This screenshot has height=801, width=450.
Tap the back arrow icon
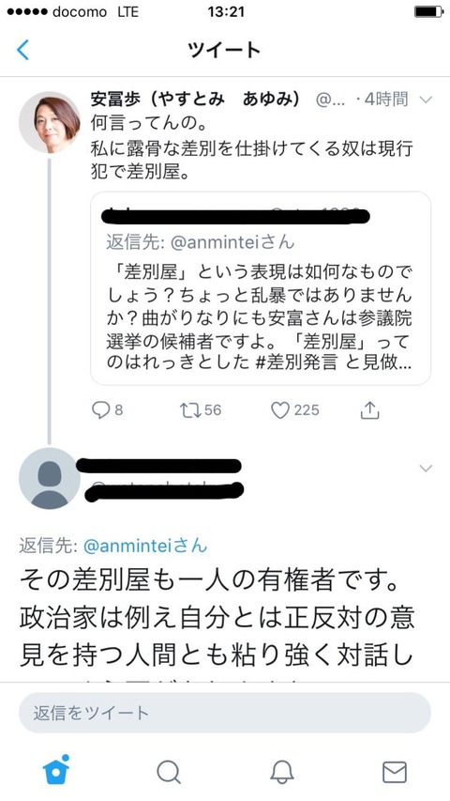(22, 50)
